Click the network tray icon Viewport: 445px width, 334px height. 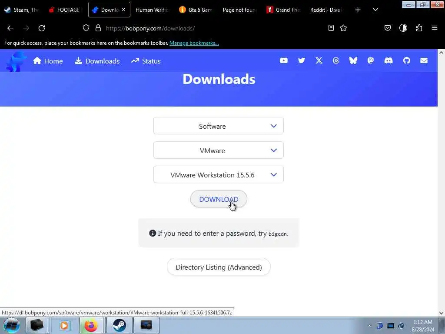[x=391, y=326]
